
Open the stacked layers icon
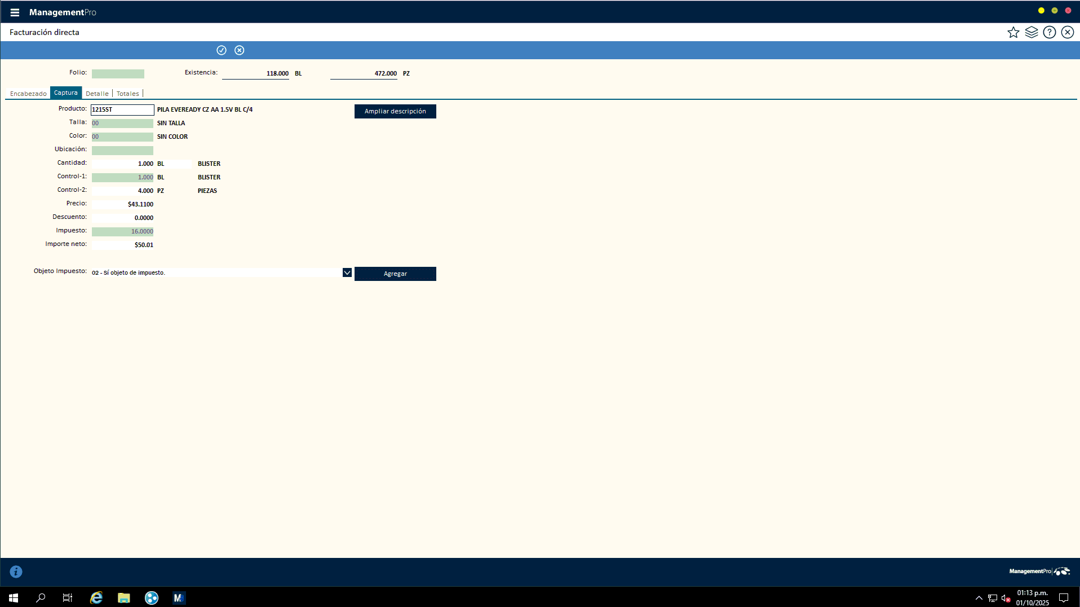(x=1031, y=32)
